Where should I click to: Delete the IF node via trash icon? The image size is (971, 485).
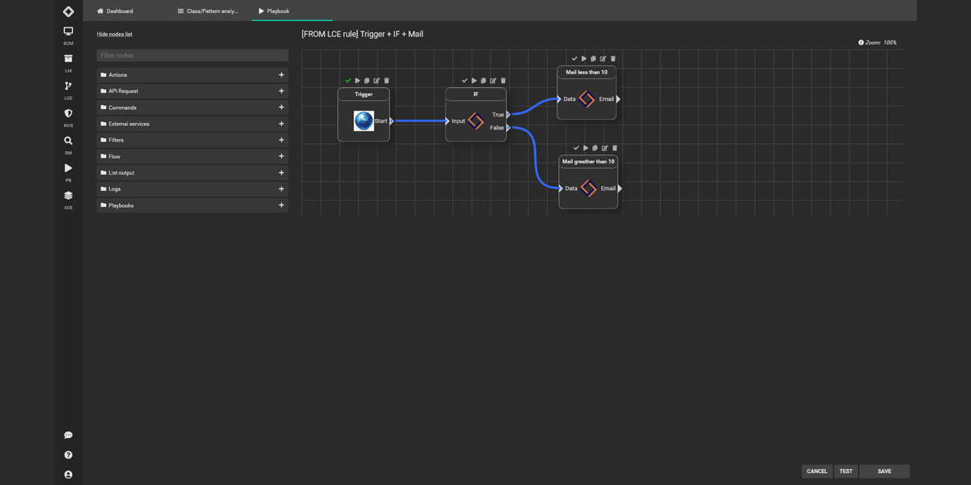(x=503, y=81)
